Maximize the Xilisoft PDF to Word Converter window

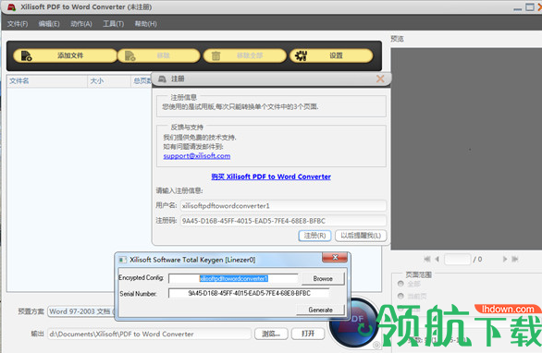[x=530, y=6]
